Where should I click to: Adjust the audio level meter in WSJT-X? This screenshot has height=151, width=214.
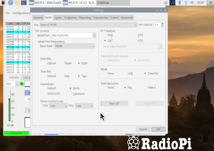10,106
